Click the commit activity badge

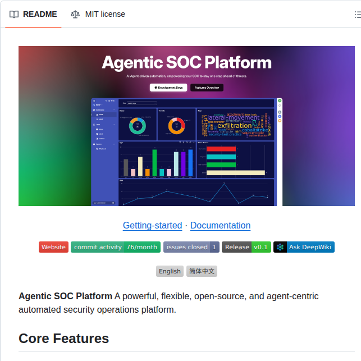coord(116,247)
